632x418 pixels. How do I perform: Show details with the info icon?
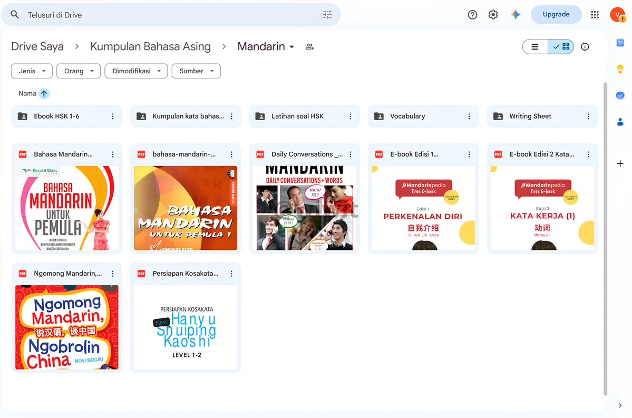coord(585,47)
